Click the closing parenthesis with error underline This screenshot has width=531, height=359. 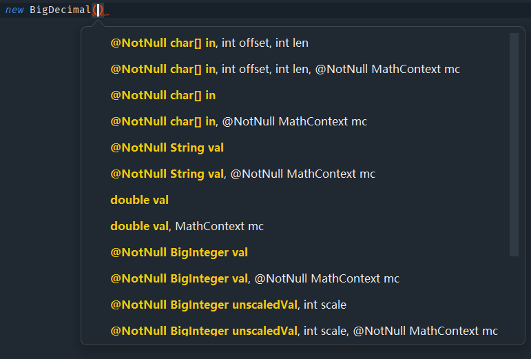click(x=101, y=10)
